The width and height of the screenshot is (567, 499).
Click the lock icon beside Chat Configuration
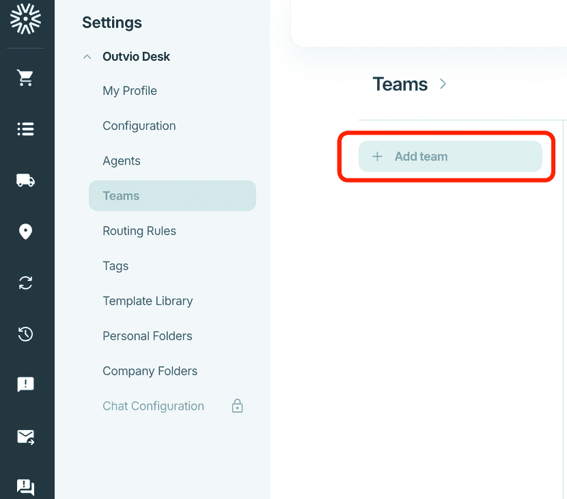[x=237, y=406]
